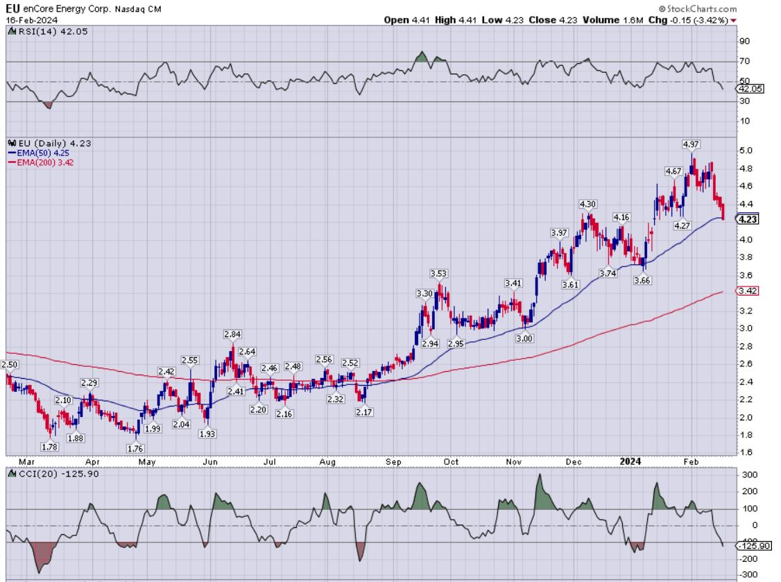Screen dimensions: 781x582
Task: Select the EMA(200) 3.42 legend entry
Action: click(41, 162)
